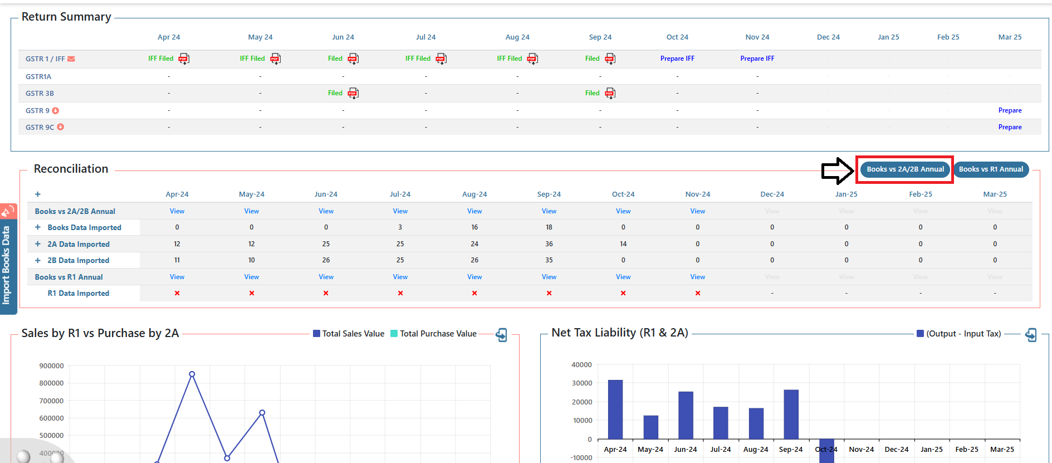Open the Sep 24 GSTR 1 filed PDF icon
Image resolution: width=1052 pixels, height=463 pixels.
point(610,59)
